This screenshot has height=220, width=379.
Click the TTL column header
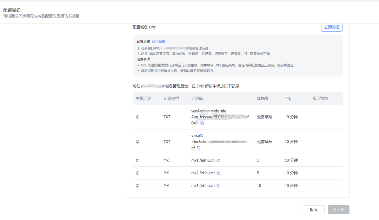tap(288, 99)
